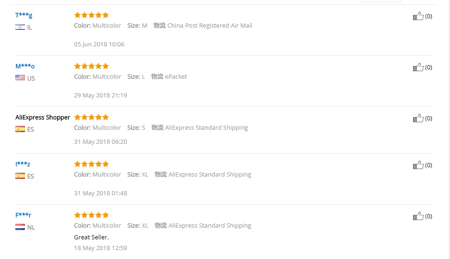Click 'China Post Registered Air Mail' shipping text
The height and width of the screenshot is (259, 450).
point(209,26)
